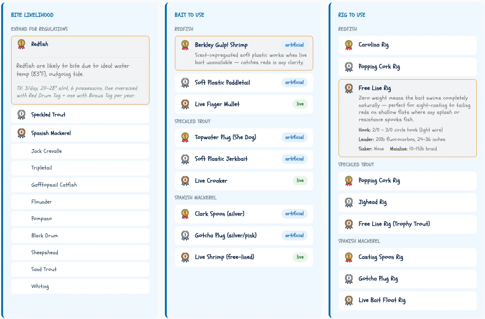This screenshot has width=485, height=319.
Task: Expand the Speckled Trout bite likelihood row
Action: (x=80, y=115)
